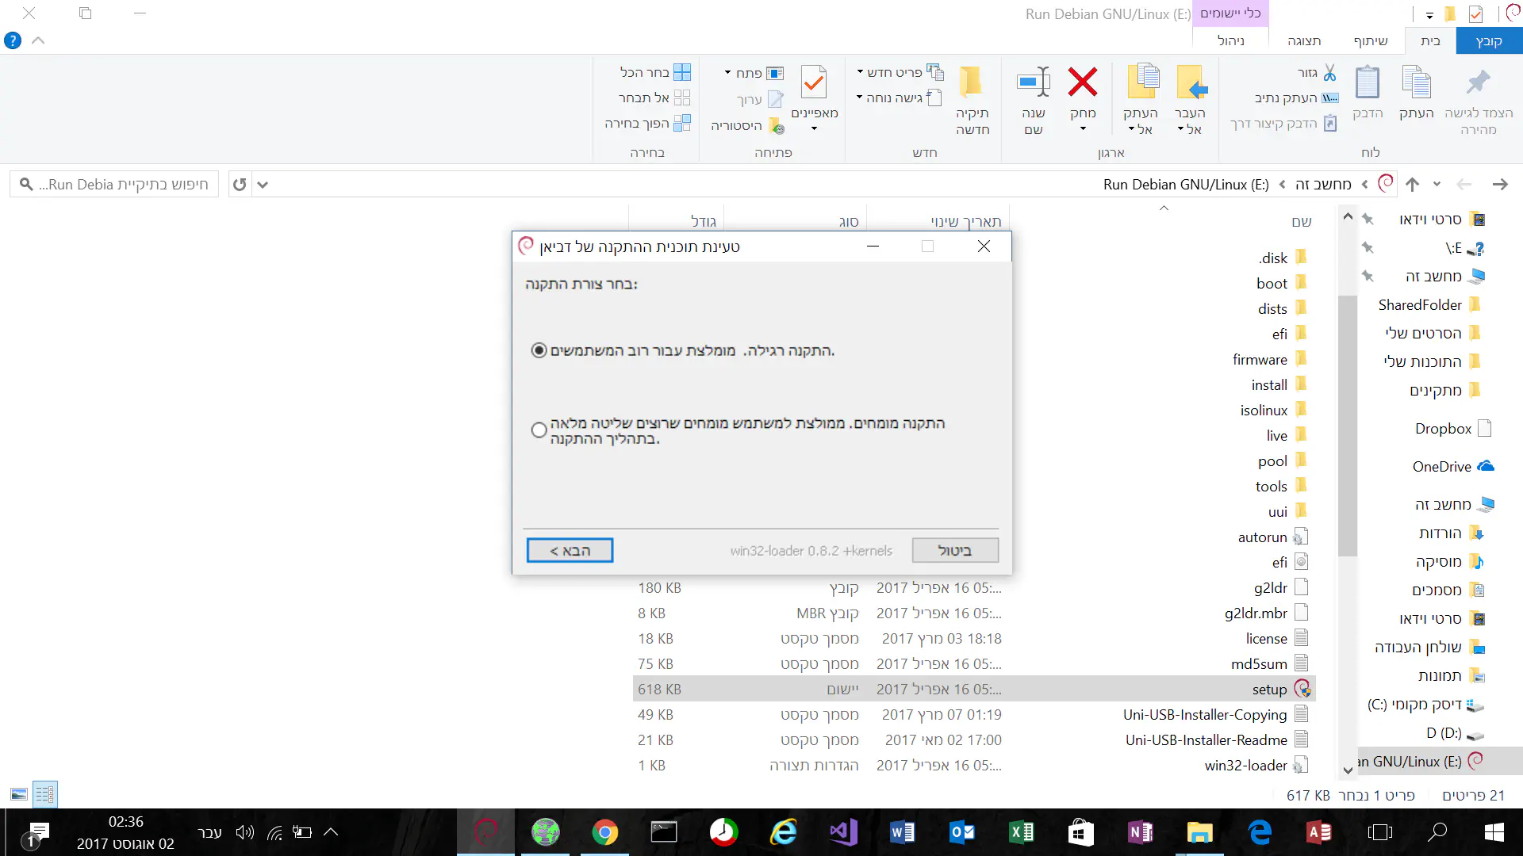Click the Select all icon
Viewport: 1523px width, 856px height.
point(681,72)
